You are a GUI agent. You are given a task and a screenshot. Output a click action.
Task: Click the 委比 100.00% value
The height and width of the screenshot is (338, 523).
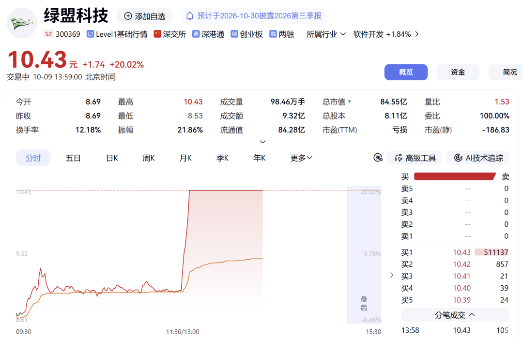coord(494,116)
